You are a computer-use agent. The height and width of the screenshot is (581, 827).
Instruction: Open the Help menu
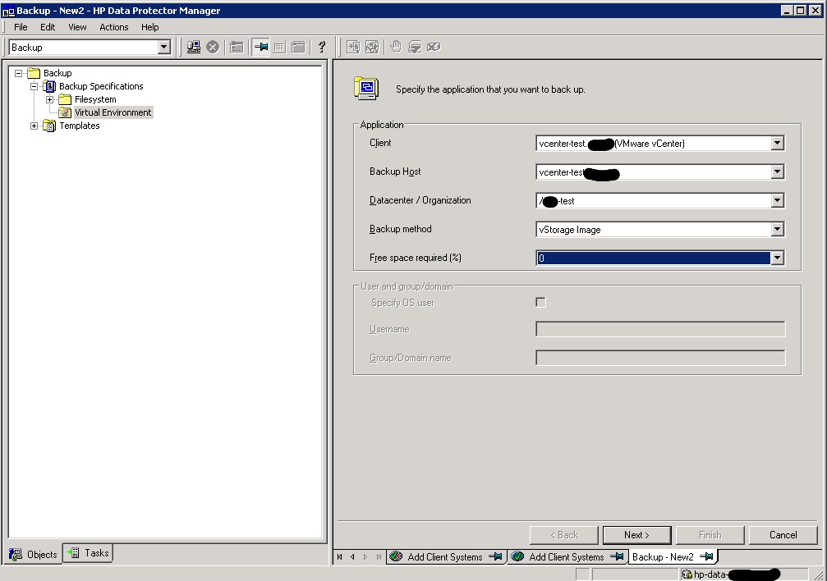(x=149, y=27)
